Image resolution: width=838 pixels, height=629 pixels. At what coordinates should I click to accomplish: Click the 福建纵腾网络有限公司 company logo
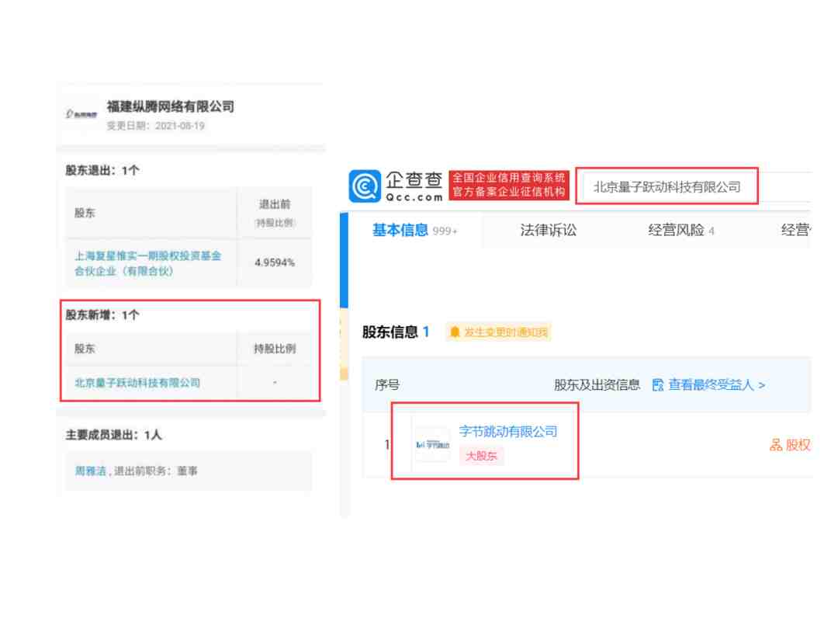(81, 114)
